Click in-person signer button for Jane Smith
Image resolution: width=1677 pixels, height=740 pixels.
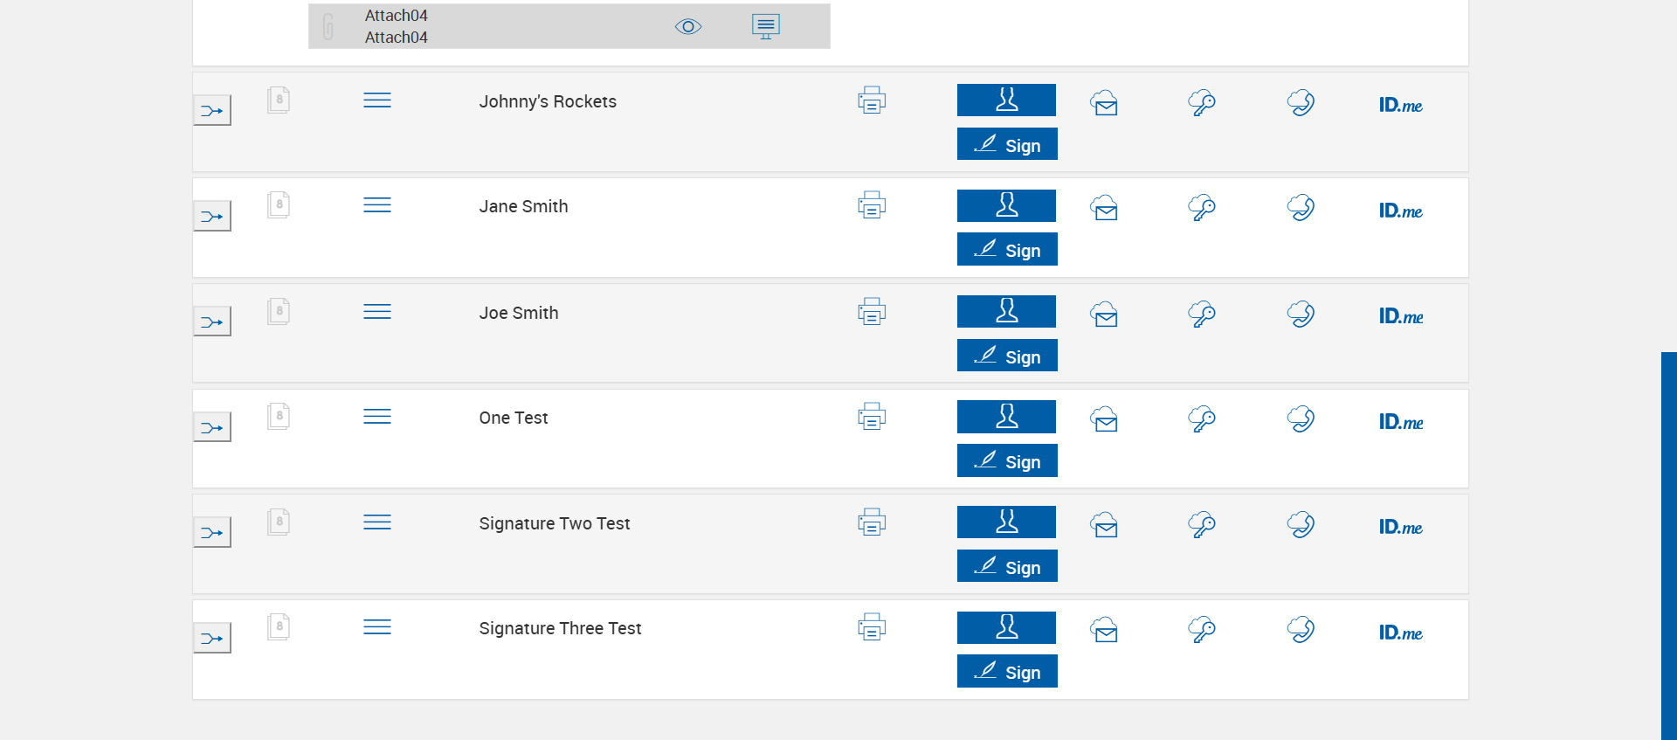coord(1006,206)
